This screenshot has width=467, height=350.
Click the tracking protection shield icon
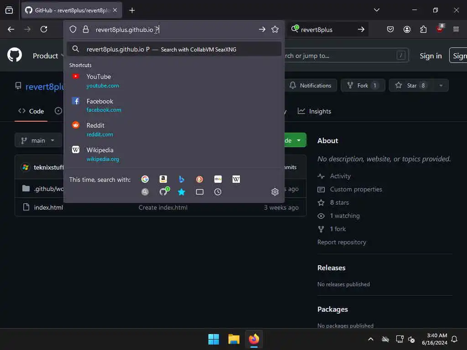[x=73, y=29]
